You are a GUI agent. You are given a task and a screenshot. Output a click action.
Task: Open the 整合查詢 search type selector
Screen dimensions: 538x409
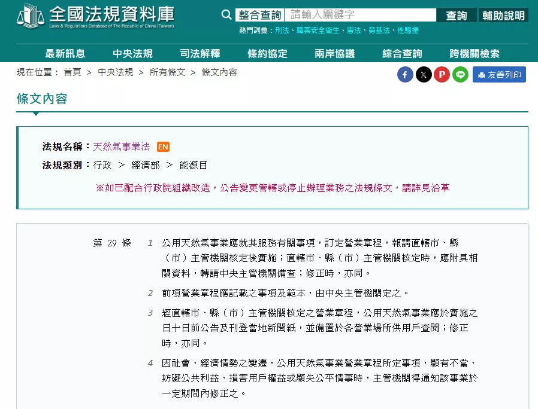260,15
